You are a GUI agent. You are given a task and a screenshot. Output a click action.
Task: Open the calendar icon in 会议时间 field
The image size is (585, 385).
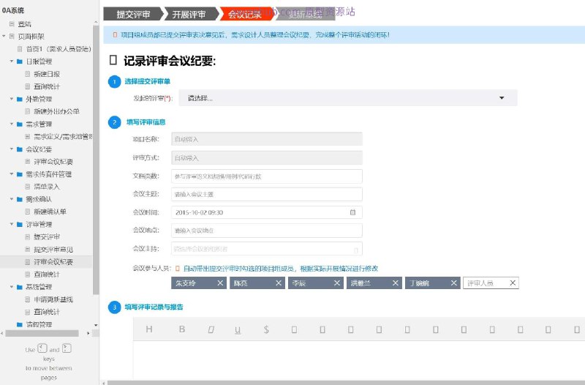pyautogui.click(x=352, y=212)
